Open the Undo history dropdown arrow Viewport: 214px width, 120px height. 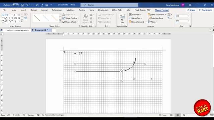point(29,5)
